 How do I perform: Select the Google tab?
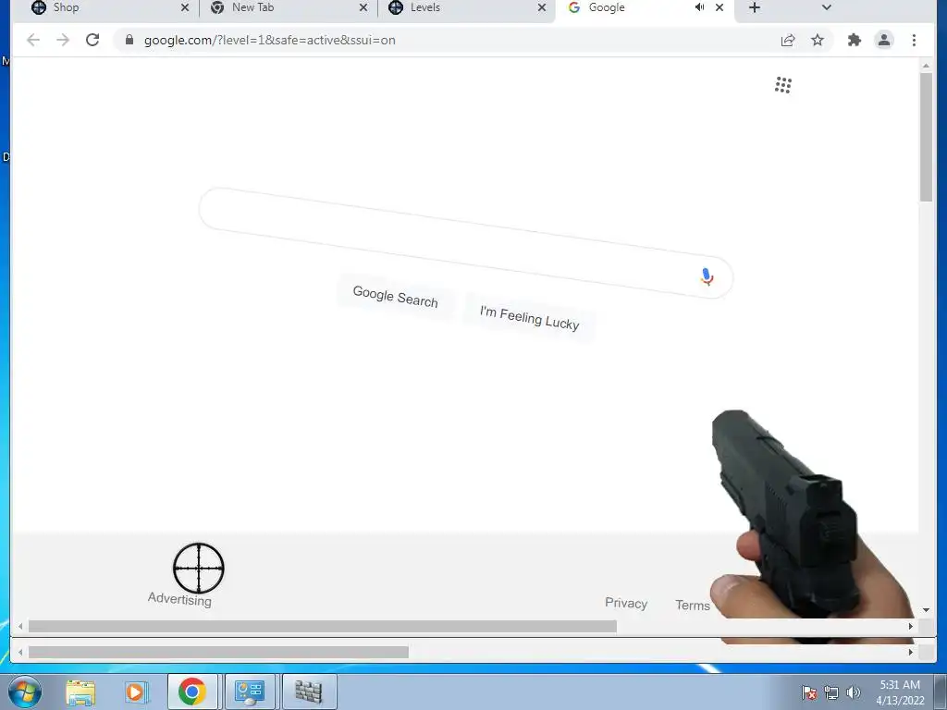(x=644, y=8)
